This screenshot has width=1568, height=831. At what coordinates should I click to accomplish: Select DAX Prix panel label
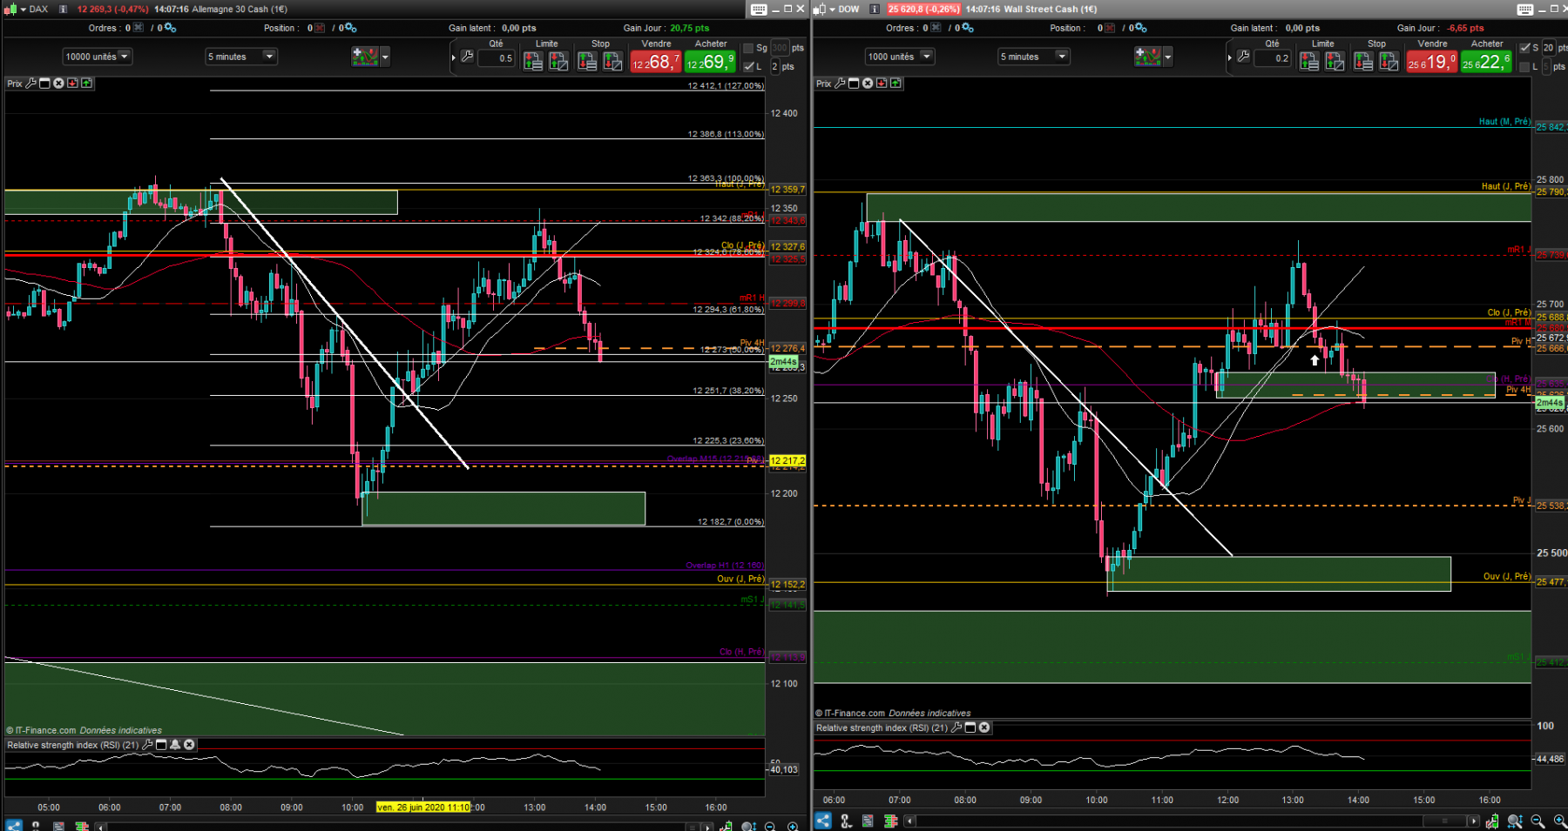(x=15, y=84)
